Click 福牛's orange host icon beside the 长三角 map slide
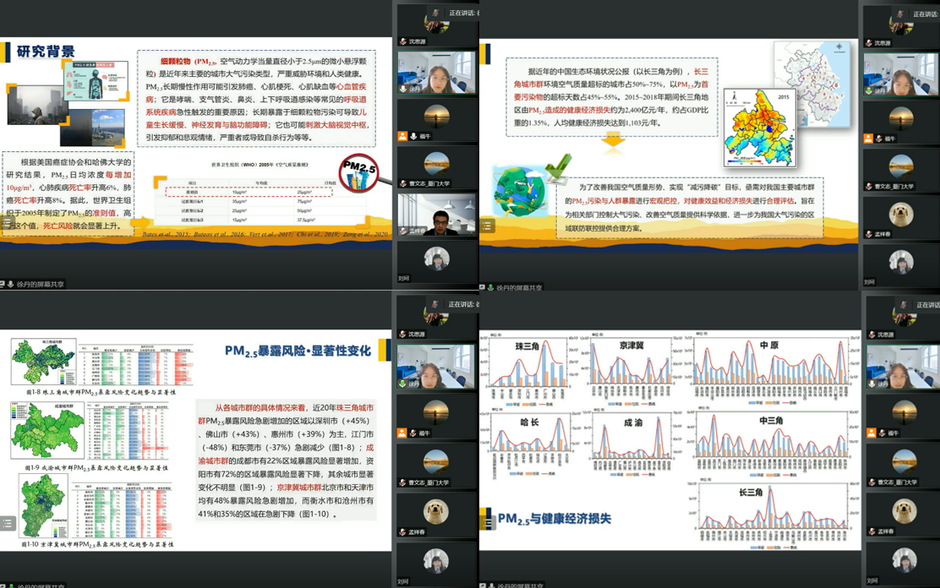The image size is (940, 588). tap(868, 139)
